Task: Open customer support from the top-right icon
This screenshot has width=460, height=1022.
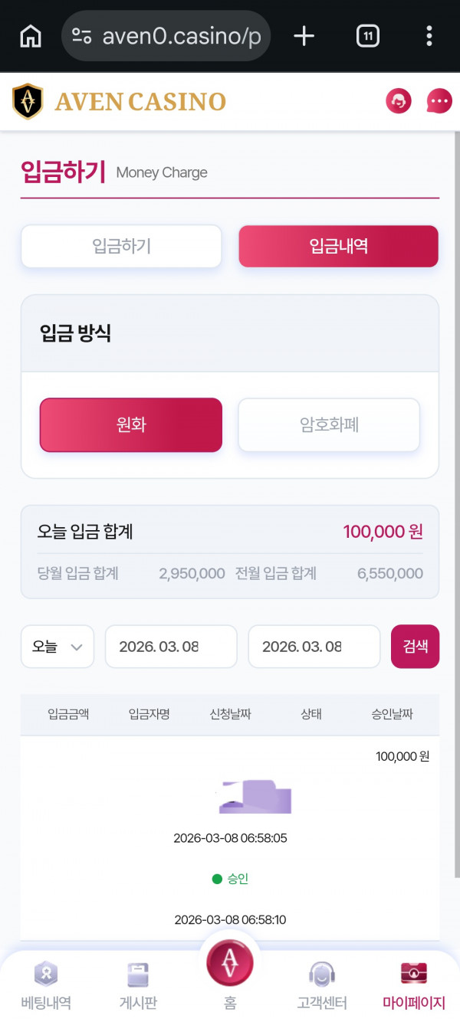Action: 398,100
